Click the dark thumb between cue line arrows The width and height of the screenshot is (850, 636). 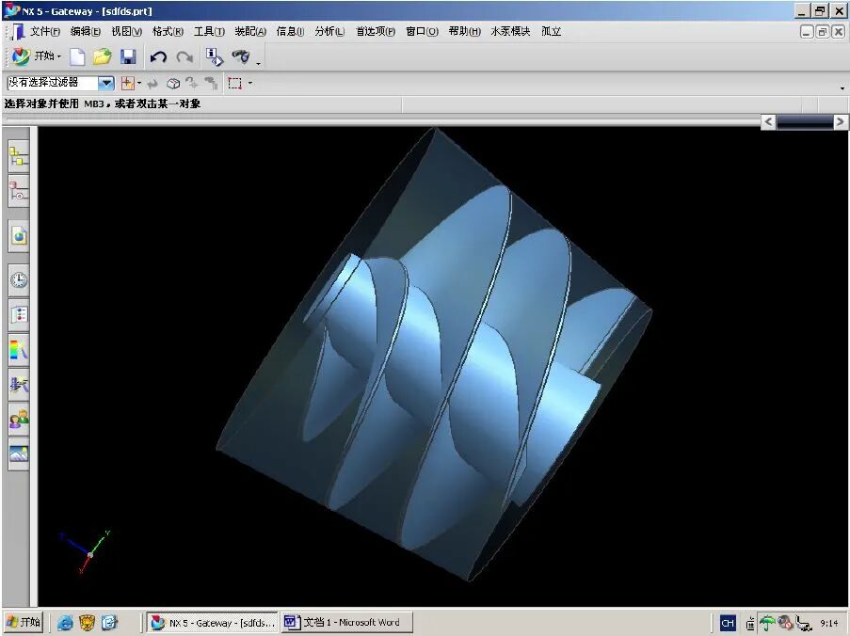point(805,122)
